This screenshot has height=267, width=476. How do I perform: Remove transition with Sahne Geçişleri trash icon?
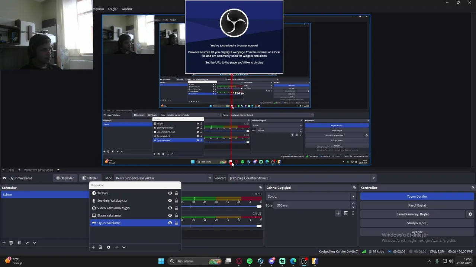point(346,213)
